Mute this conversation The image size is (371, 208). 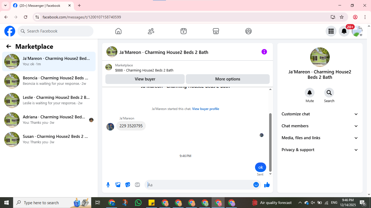tap(310, 93)
